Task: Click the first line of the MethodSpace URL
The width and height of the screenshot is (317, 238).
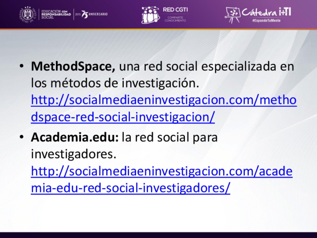Action: click(164, 101)
